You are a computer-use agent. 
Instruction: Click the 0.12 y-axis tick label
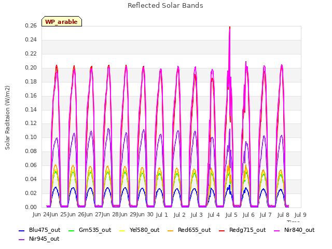(31, 123)
